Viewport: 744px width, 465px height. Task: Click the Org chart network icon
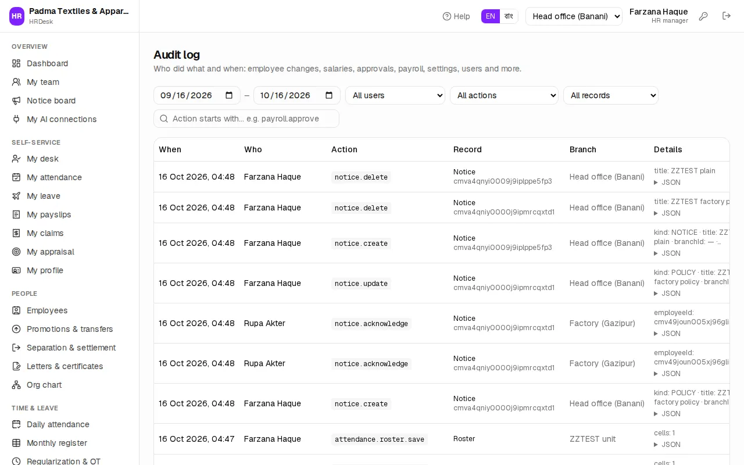tap(16, 385)
